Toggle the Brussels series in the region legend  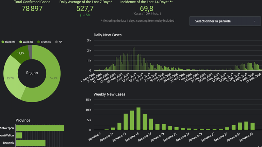click(x=44, y=42)
